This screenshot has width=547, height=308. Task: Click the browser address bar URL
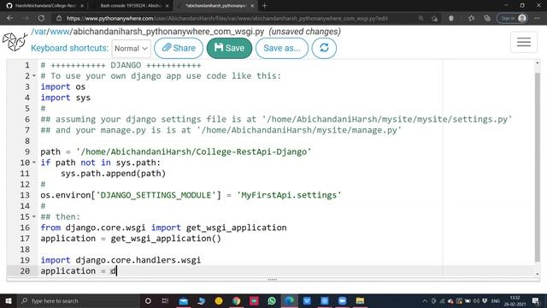227,19
